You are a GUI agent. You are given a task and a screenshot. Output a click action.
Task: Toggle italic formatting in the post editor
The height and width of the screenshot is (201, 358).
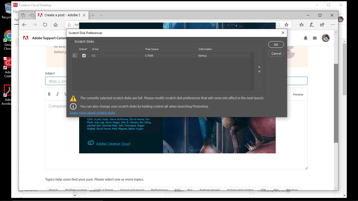click(x=57, y=94)
